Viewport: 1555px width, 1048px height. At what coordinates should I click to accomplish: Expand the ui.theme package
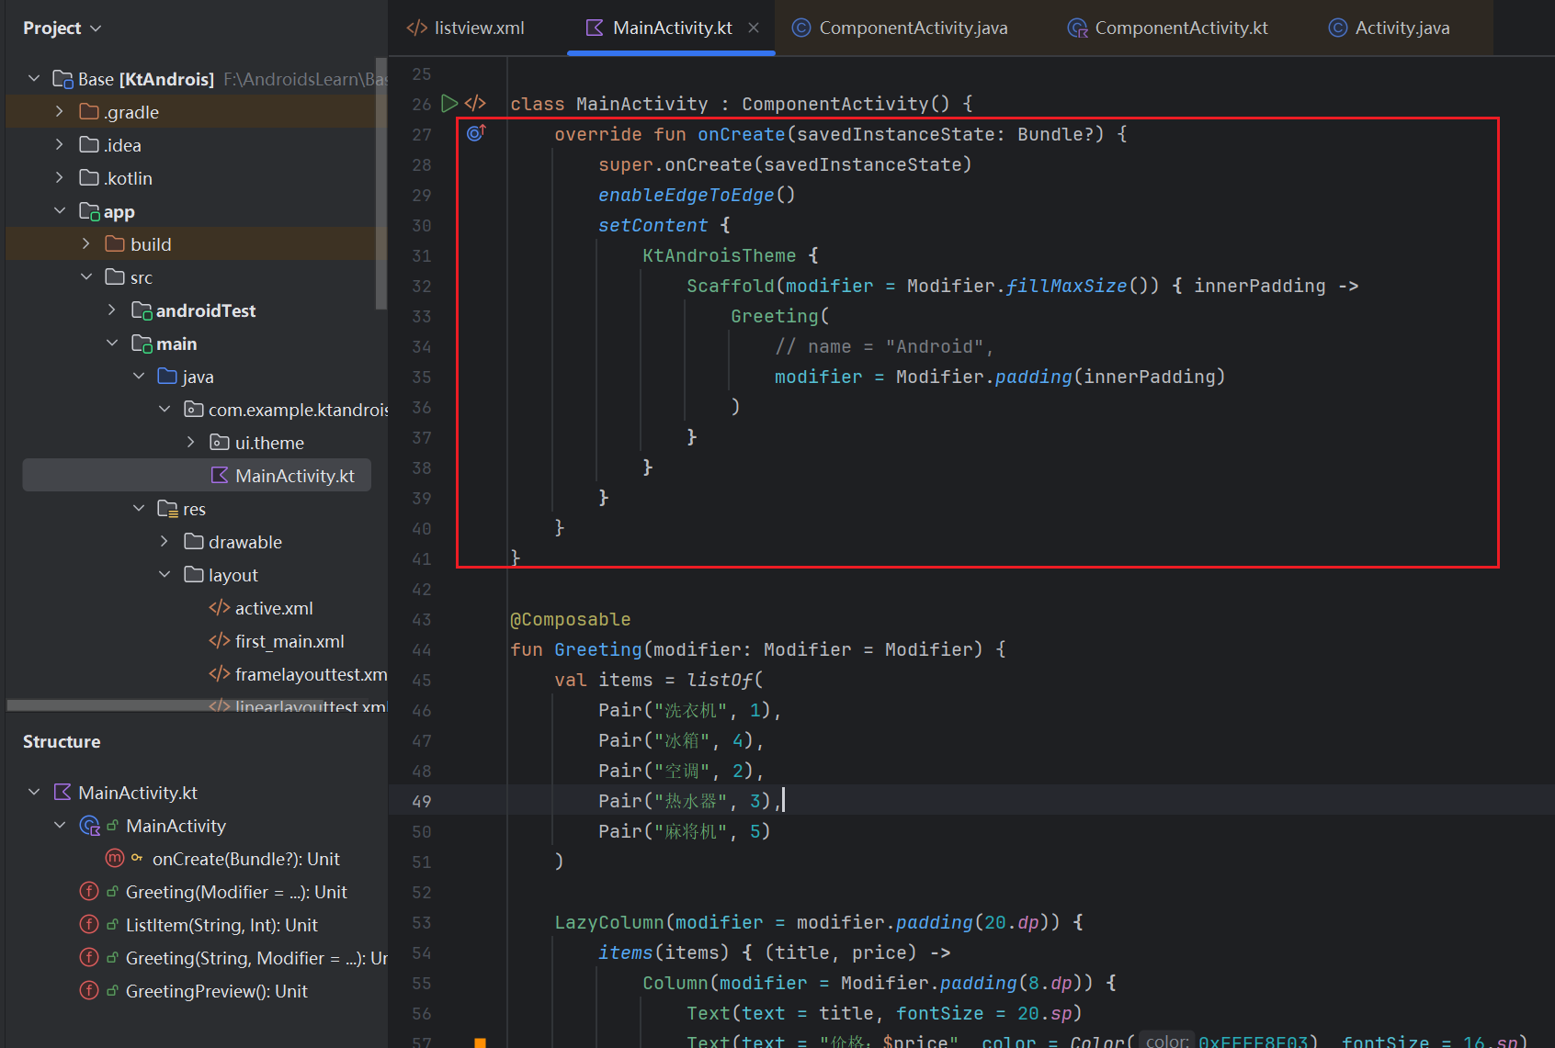click(x=190, y=443)
